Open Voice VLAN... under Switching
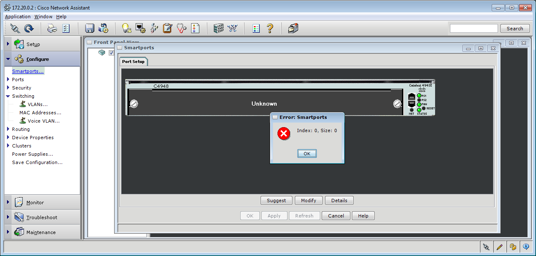The width and height of the screenshot is (536, 256). pos(44,121)
